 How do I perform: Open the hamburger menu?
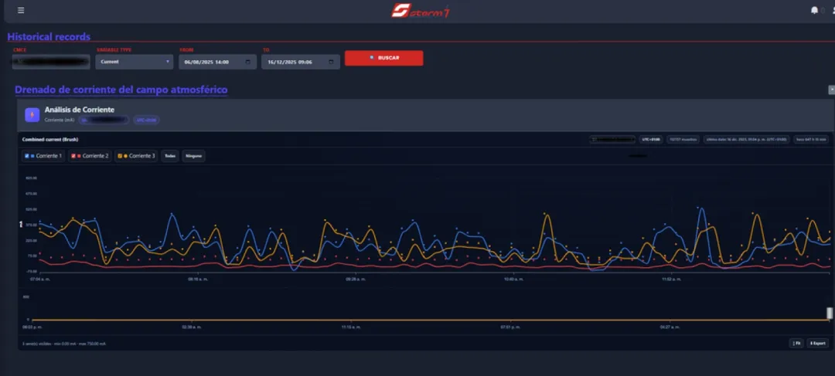click(x=21, y=10)
